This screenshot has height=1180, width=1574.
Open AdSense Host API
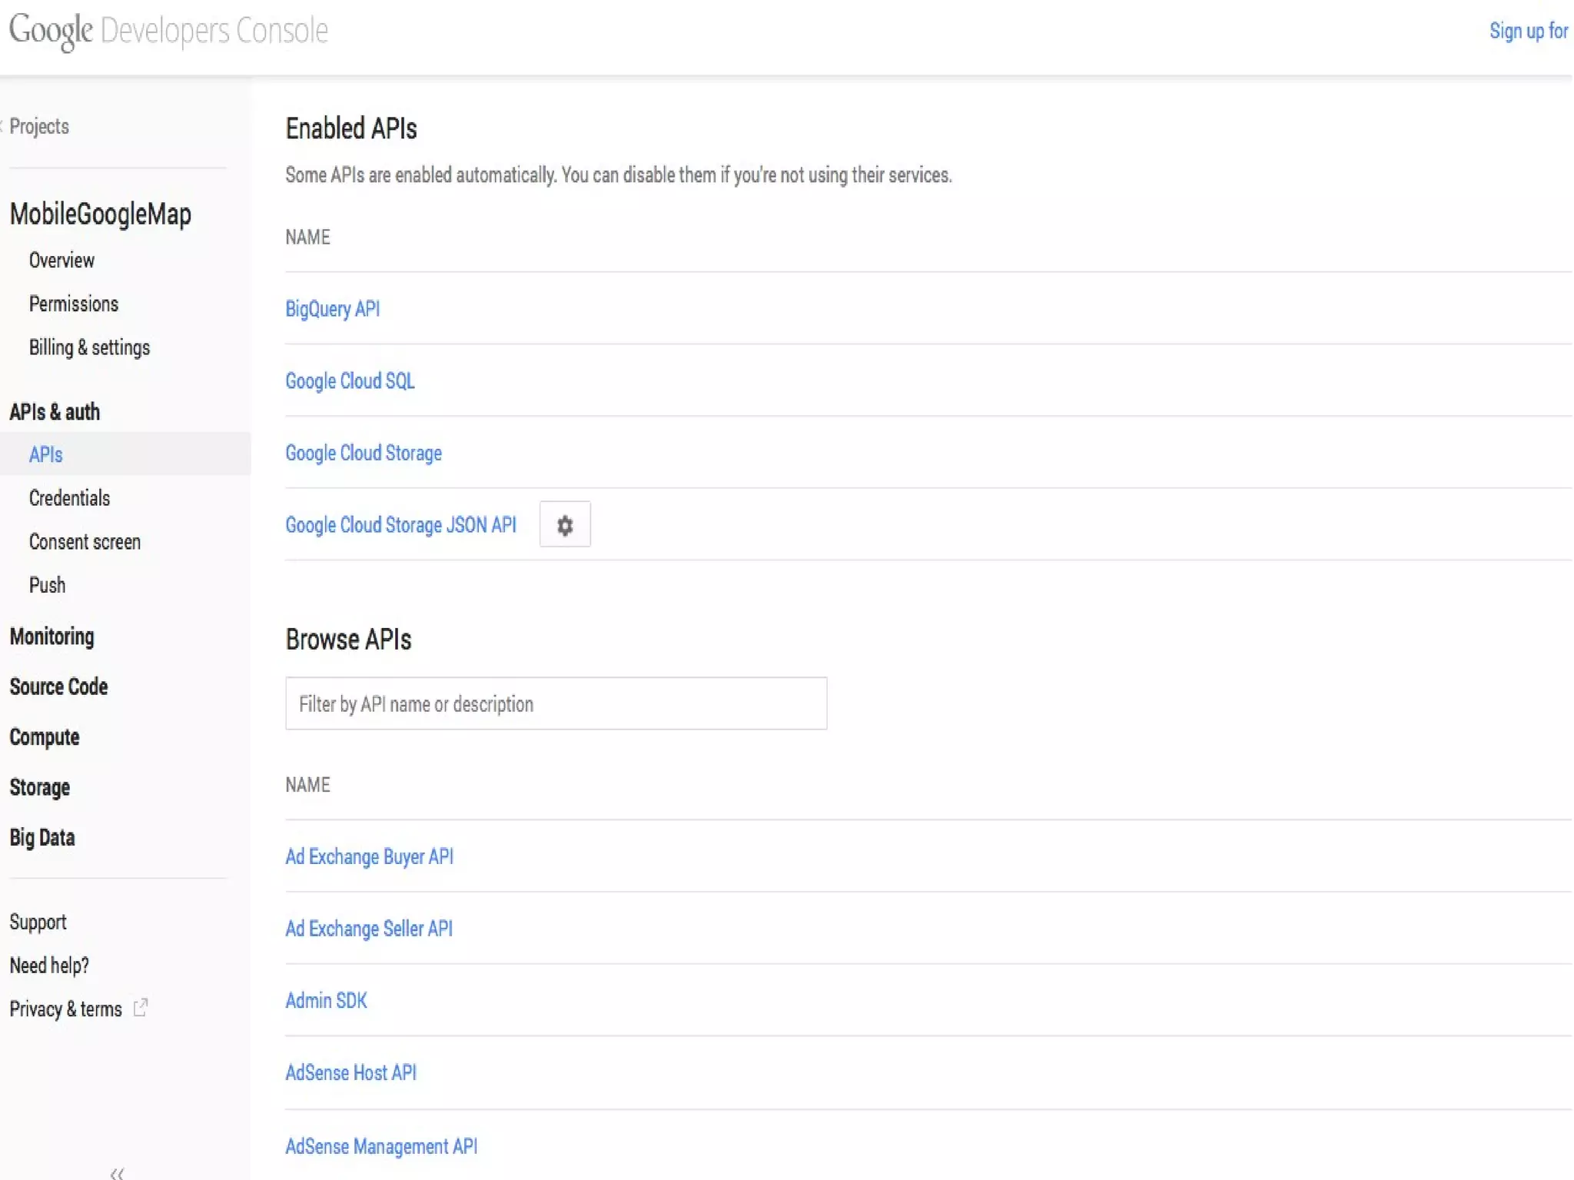click(350, 1073)
